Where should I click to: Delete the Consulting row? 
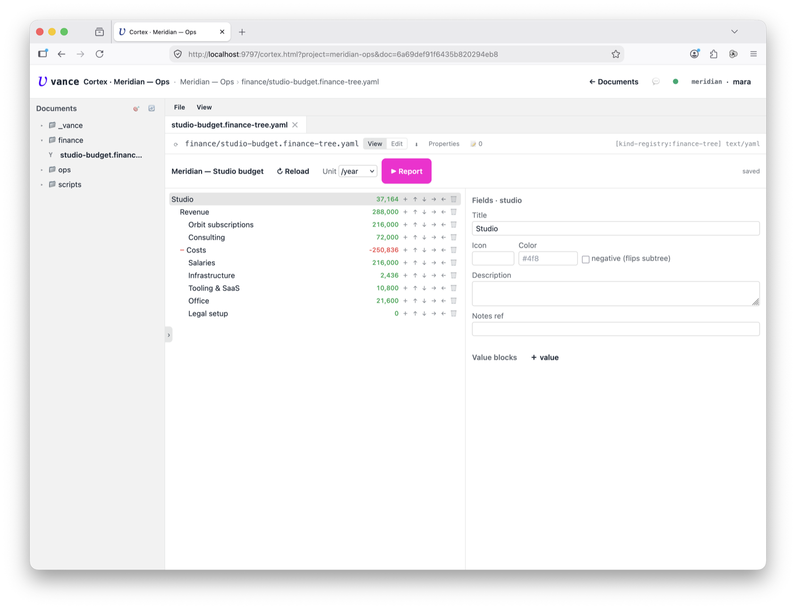(x=454, y=237)
